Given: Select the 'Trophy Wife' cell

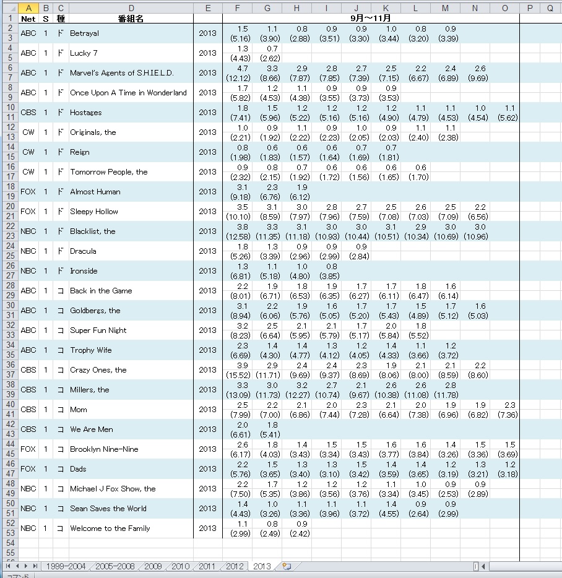Looking at the screenshot, I should point(131,350).
